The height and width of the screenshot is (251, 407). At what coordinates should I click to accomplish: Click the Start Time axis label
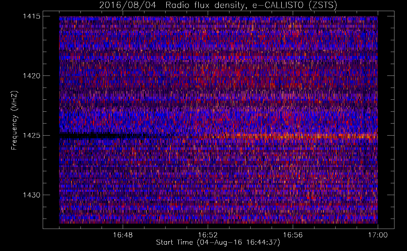pos(218,242)
